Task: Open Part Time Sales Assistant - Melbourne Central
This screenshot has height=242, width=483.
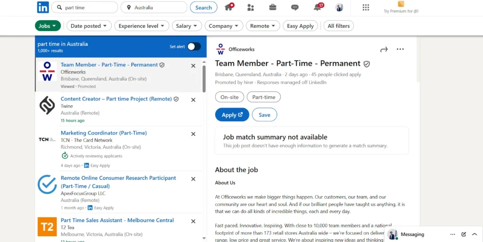Action: coord(117,220)
